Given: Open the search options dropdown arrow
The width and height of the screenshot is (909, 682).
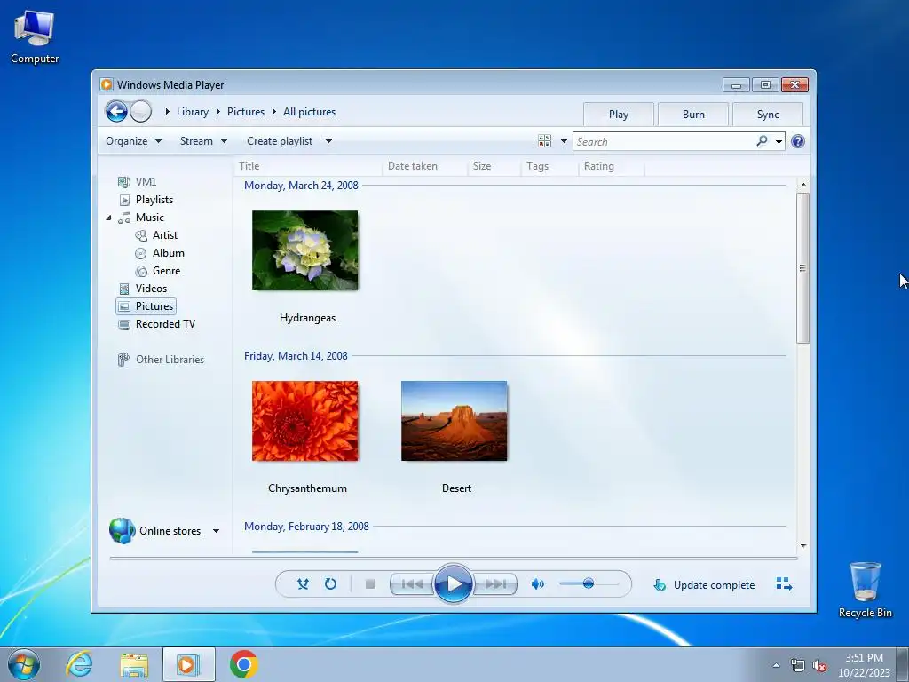Looking at the screenshot, I should coord(779,141).
